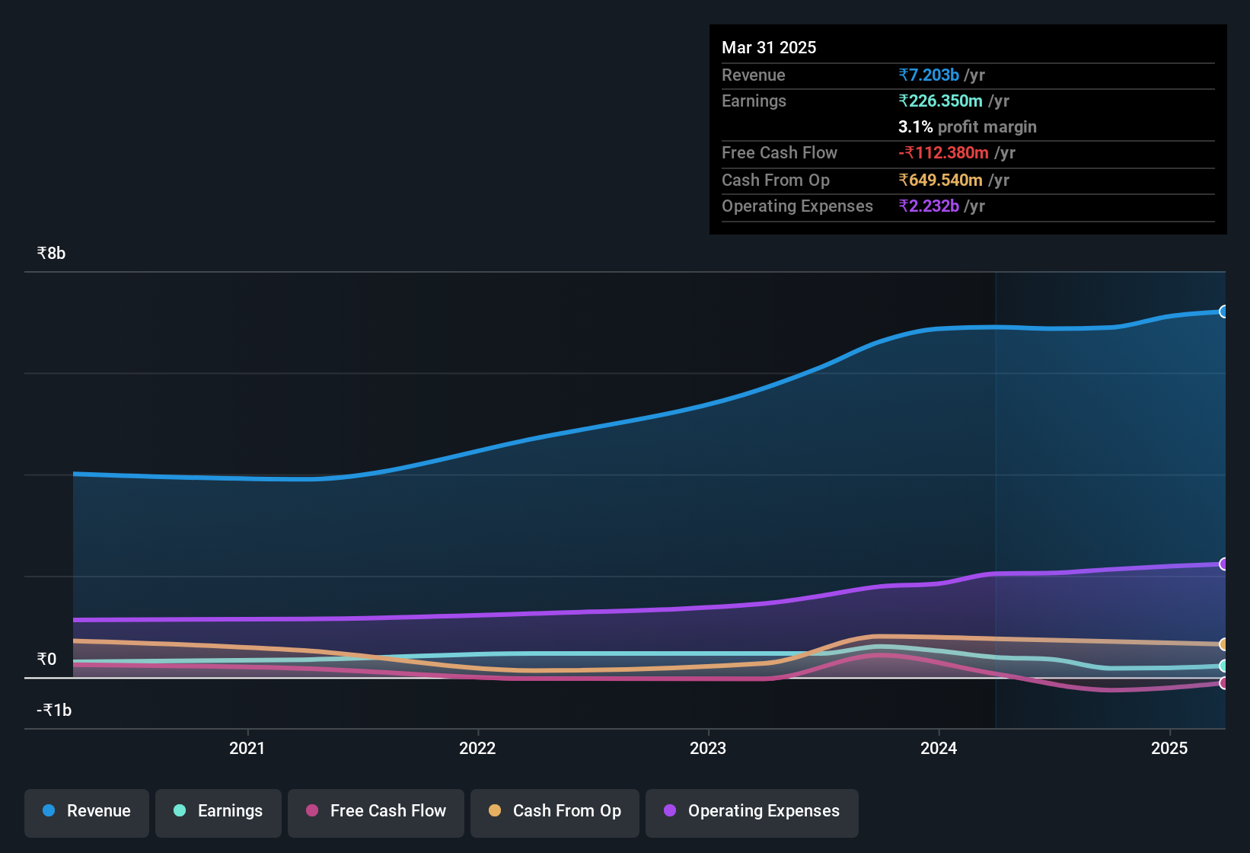This screenshot has height=853, width=1250.
Task: Click the 2025 x-axis label
Action: [x=1169, y=748]
